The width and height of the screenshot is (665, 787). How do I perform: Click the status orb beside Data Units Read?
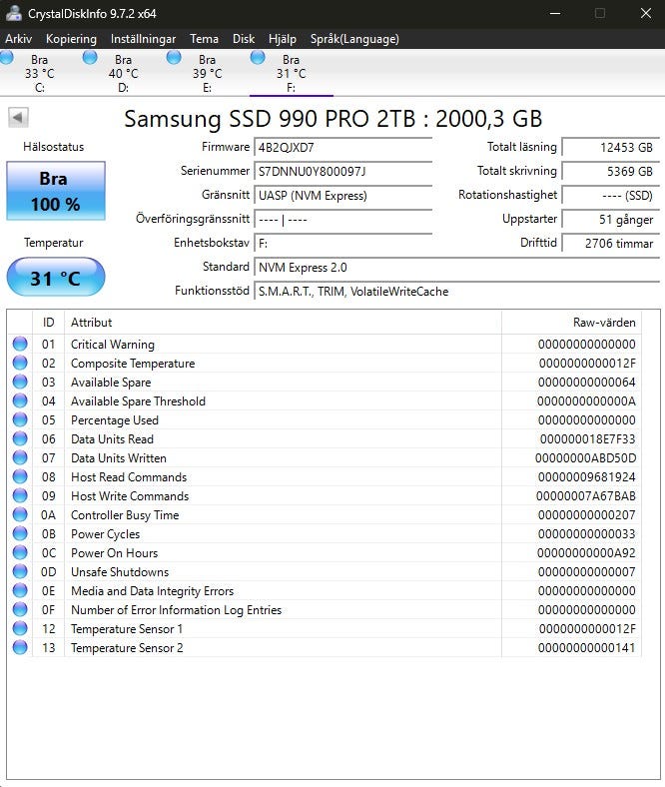20,438
